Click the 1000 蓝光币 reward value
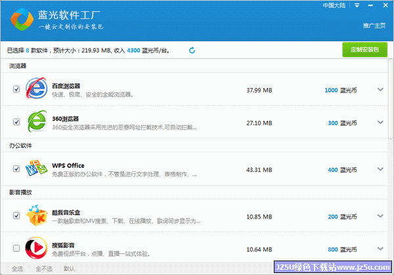The image size is (394, 275). point(340,90)
